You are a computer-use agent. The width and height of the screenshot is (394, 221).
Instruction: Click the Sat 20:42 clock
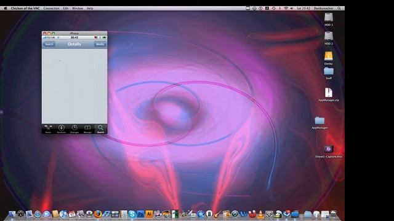pyautogui.click(x=304, y=8)
